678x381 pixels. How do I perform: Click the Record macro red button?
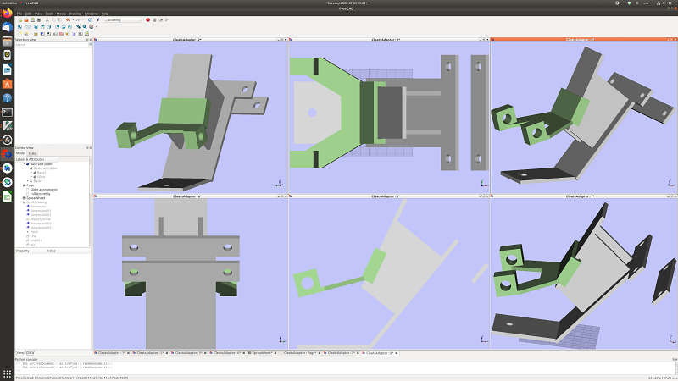click(147, 19)
